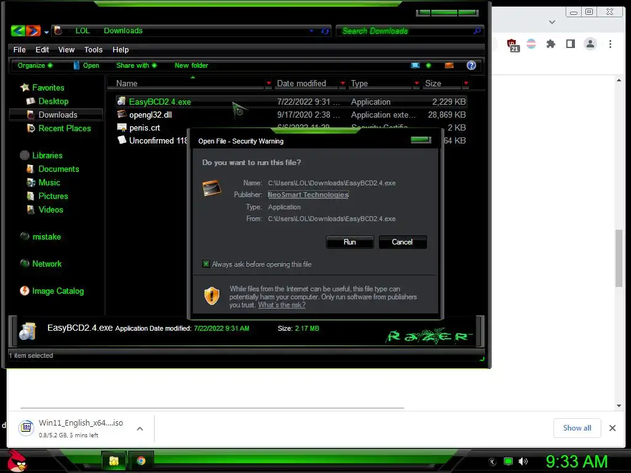Open the Help menu

coord(120,50)
